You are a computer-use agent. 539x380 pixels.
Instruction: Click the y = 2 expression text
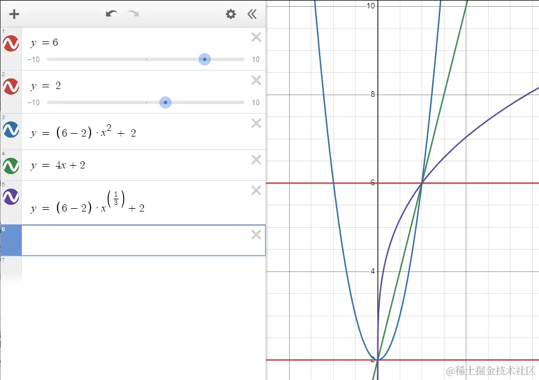(46, 86)
